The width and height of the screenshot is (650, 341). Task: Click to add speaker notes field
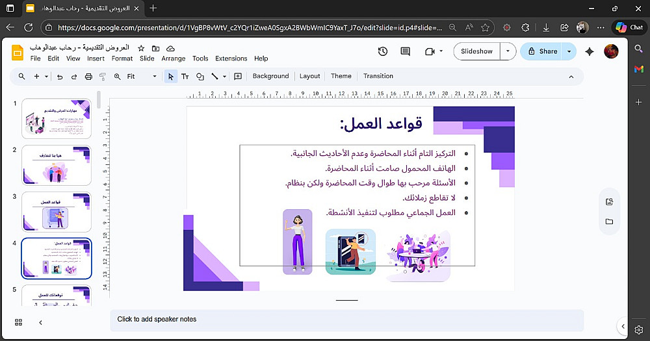(x=346, y=320)
